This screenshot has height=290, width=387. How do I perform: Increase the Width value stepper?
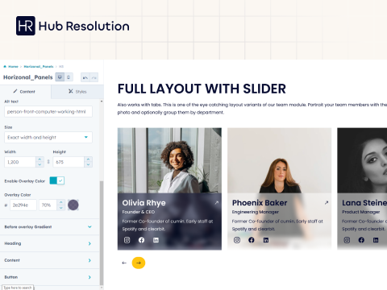pyautogui.click(x=40, y=159)
